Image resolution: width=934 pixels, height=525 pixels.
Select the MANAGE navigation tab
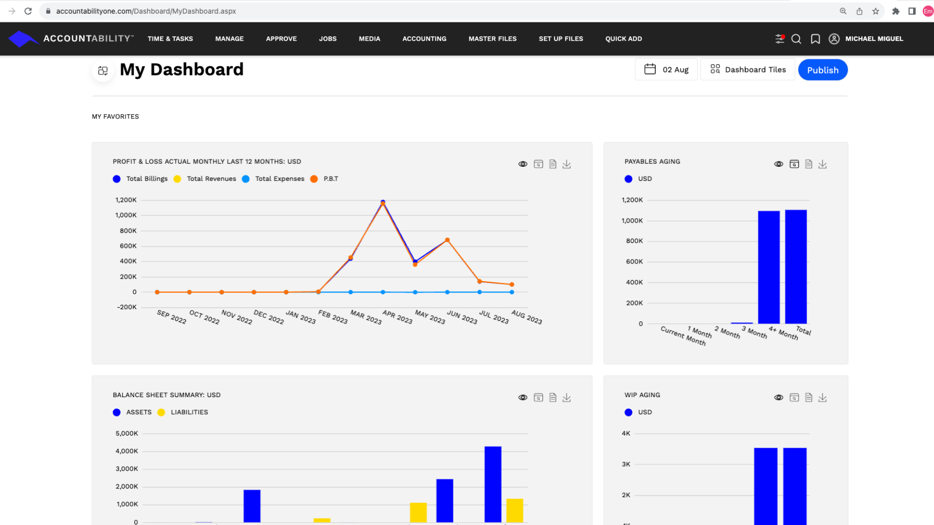point(229,38)
